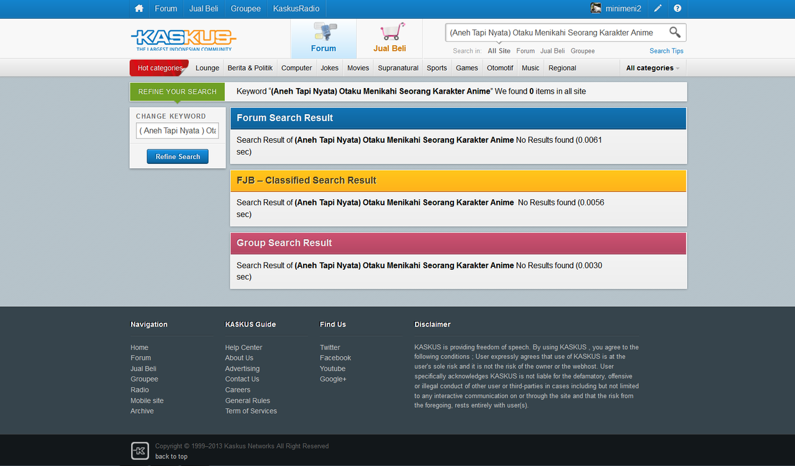Click Forum Search Result header
This screenshot has height=466, width=795.
(458, 118)
